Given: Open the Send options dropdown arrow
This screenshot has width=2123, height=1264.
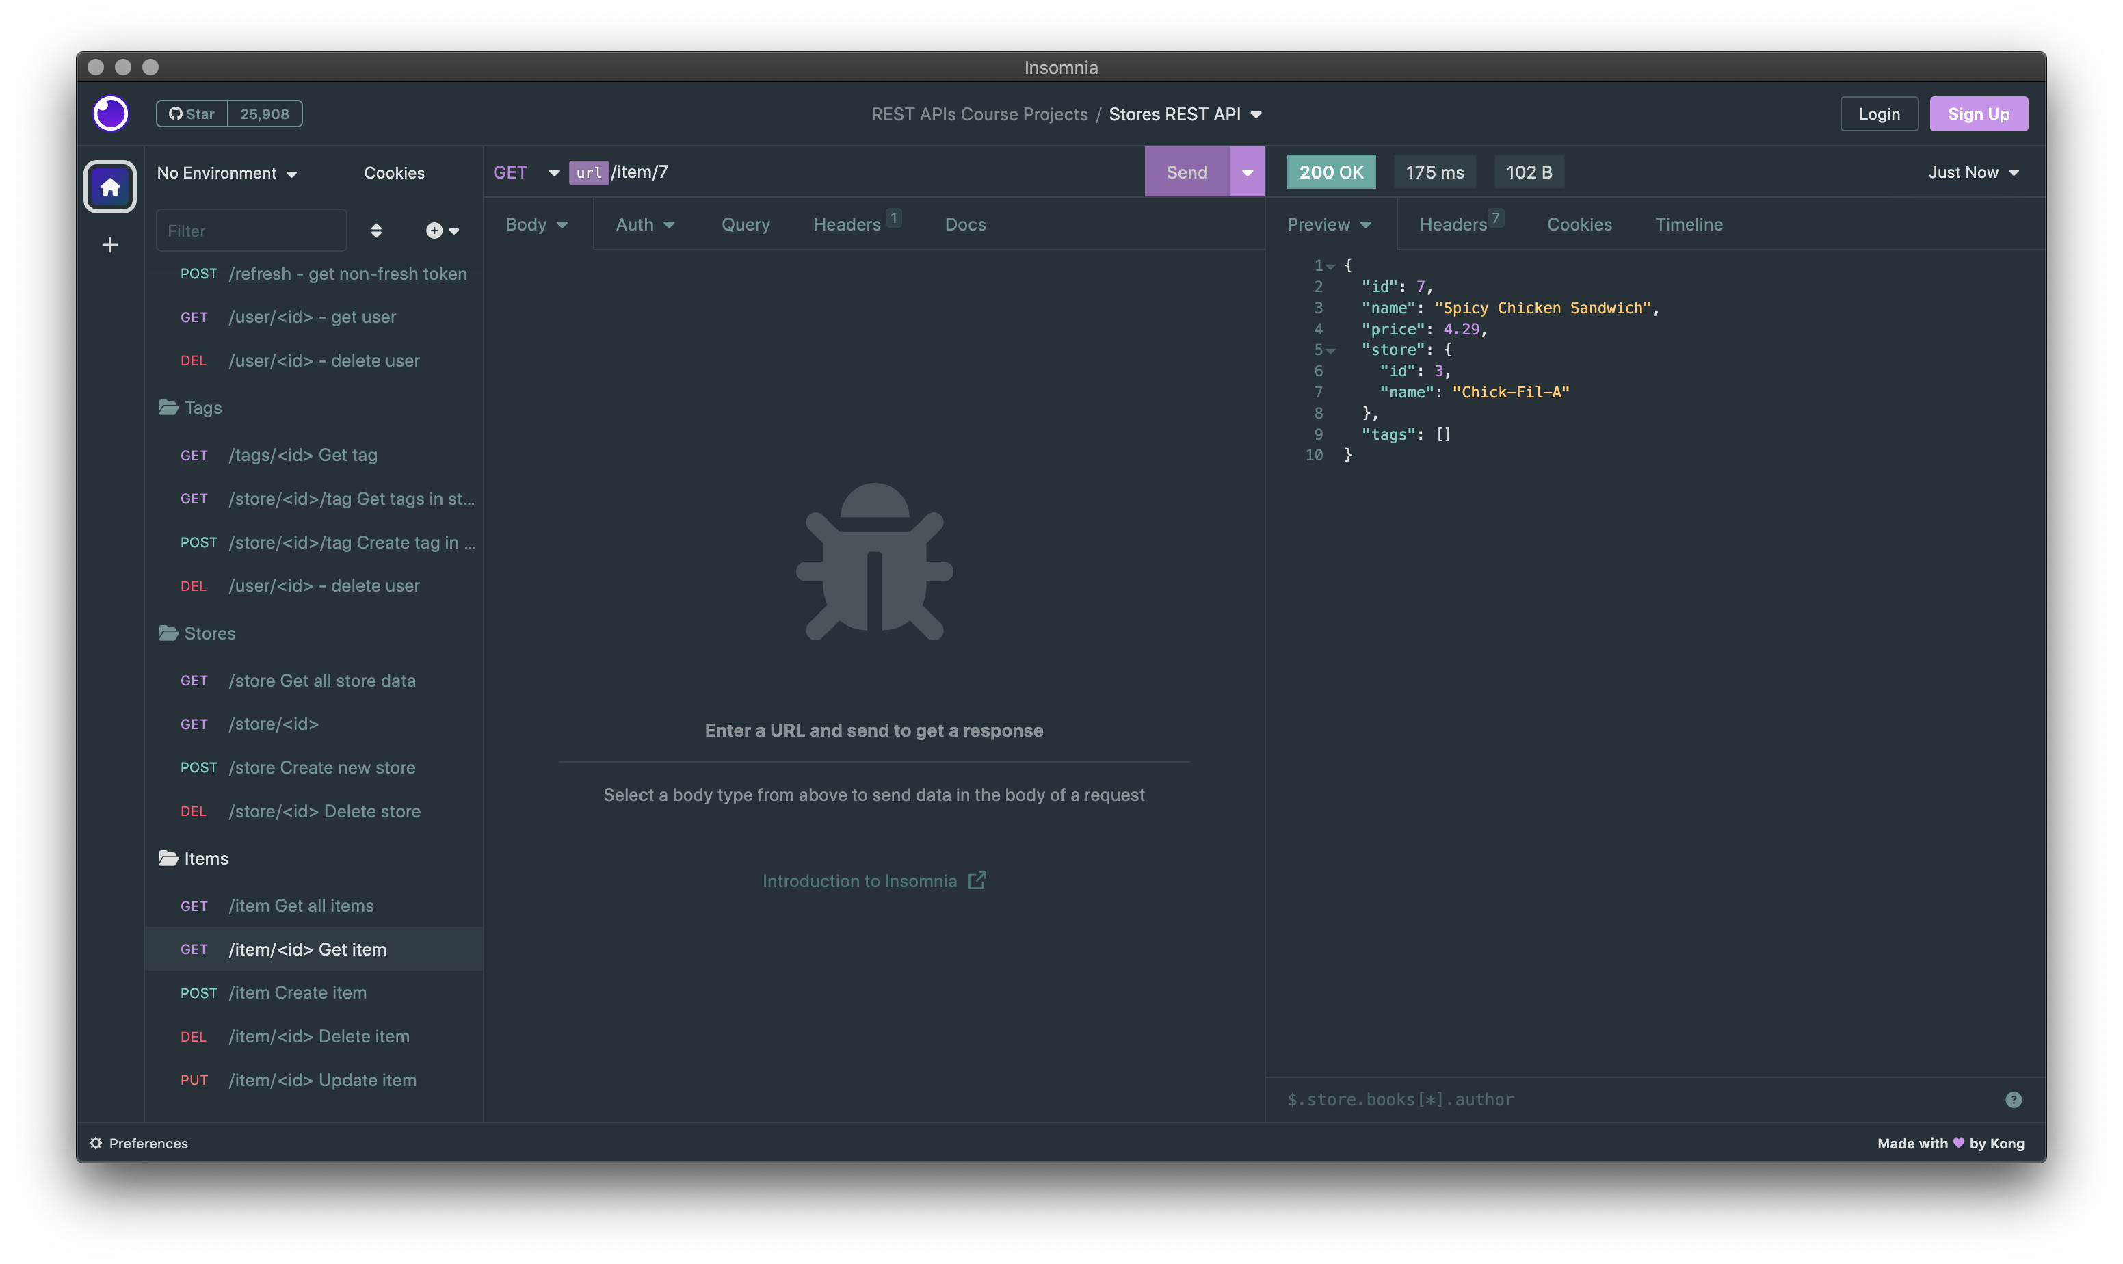Looking at the screenshot, I should 1247,172.
